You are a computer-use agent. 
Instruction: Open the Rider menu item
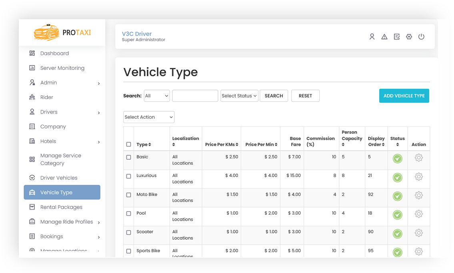(47, 97)
